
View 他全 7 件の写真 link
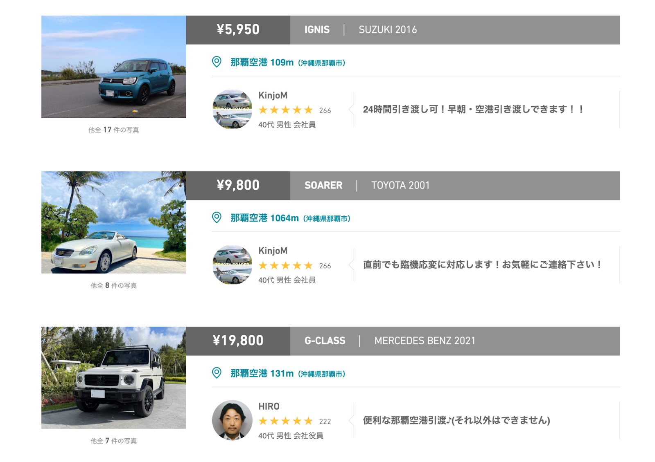click(113, 441)
